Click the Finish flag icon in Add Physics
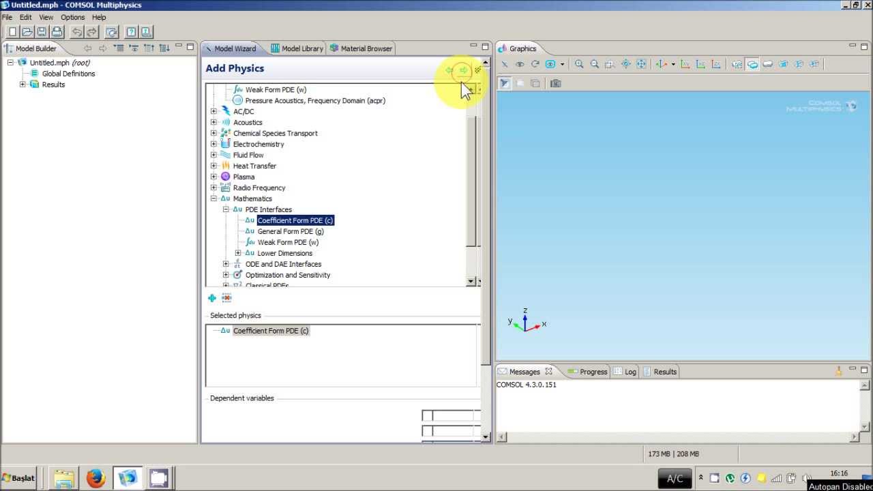Screen dimensions: 873x491 (x=477, y=70)
